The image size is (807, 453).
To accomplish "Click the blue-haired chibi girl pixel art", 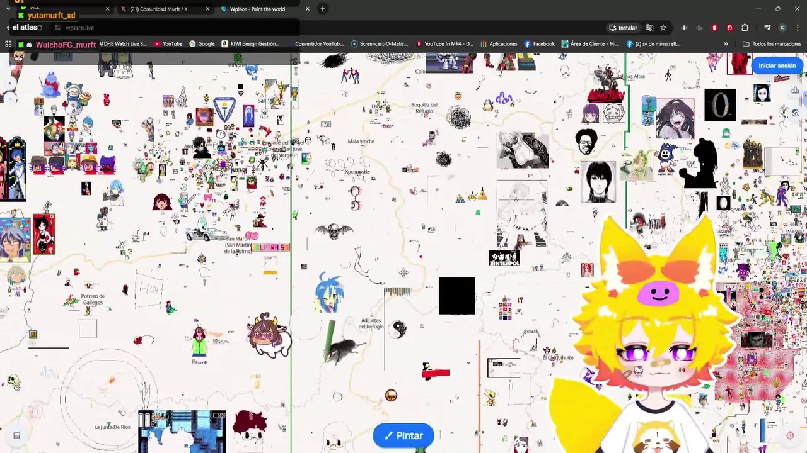I will (328, 293).
